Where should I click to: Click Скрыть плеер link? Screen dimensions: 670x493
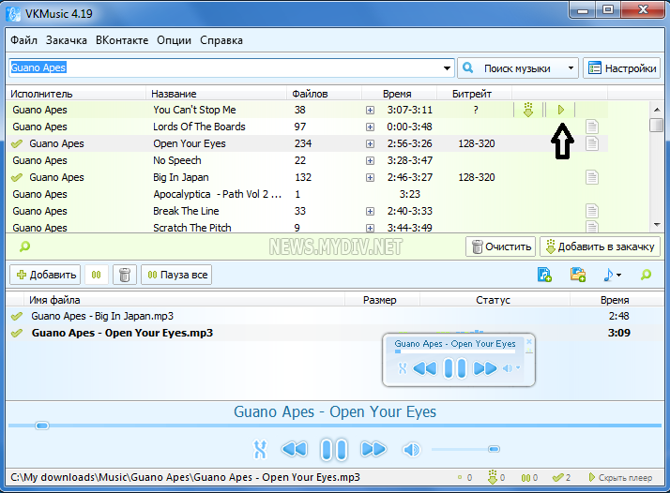(620, 478)
